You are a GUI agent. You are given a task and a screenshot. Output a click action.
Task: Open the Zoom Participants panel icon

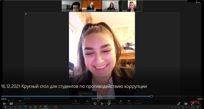[x=87, y=101]
